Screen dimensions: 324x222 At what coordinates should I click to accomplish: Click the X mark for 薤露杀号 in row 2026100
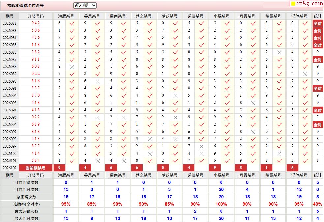pos(279,154)
